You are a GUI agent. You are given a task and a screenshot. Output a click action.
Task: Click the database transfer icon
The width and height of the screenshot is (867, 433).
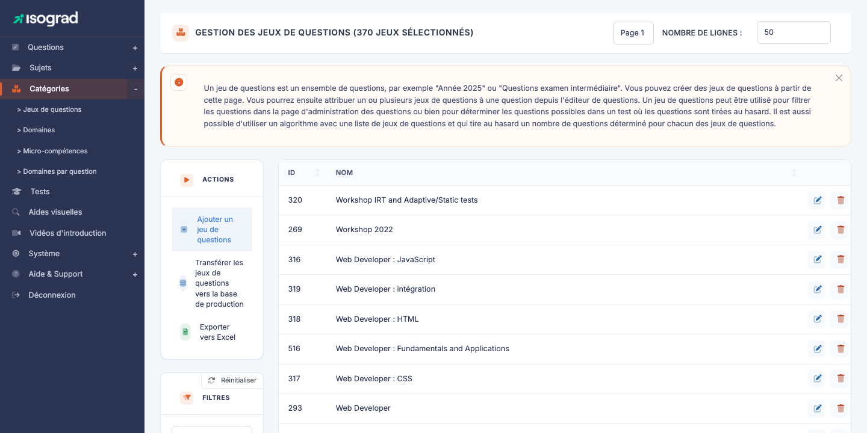(x=183, y=283)
